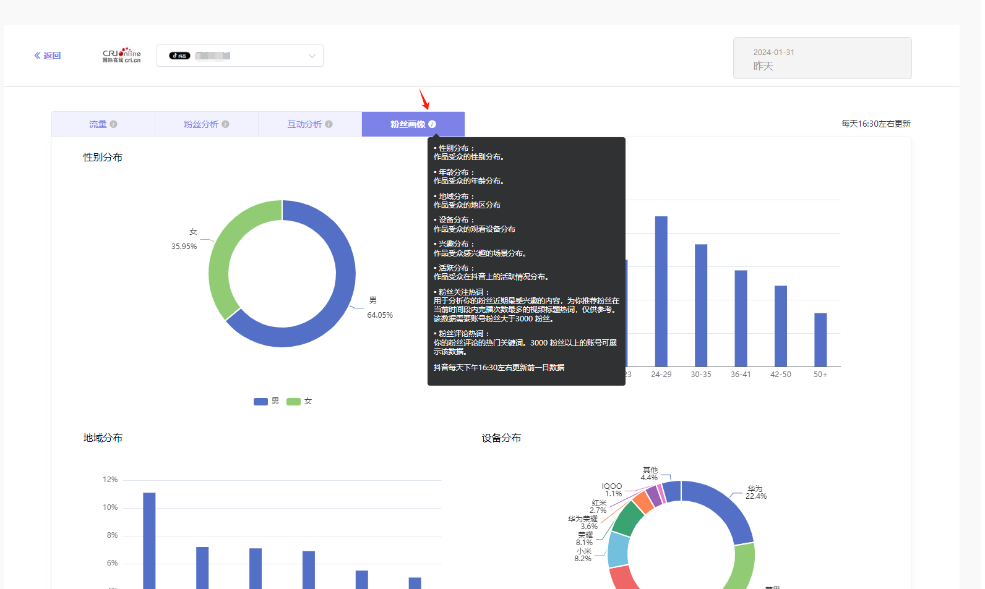Click the 华为荣耀 3.6% device label
This screenshot has width=985, height=589.
(x=583, y=523)
